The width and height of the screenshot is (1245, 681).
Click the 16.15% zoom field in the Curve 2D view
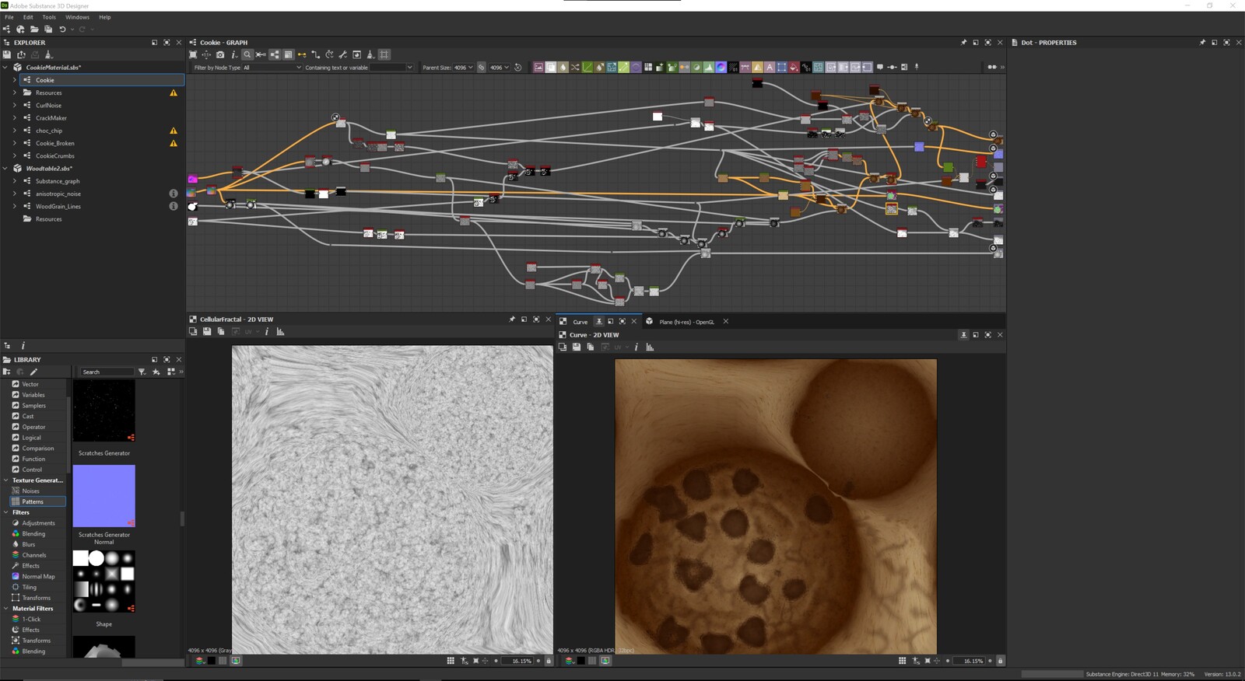(x=969, y=661)
